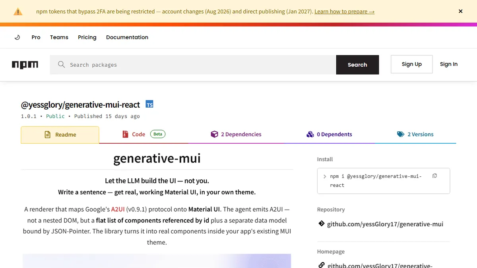
Task: Click the git icon beside repository link
Action: [x=322, y=224]
